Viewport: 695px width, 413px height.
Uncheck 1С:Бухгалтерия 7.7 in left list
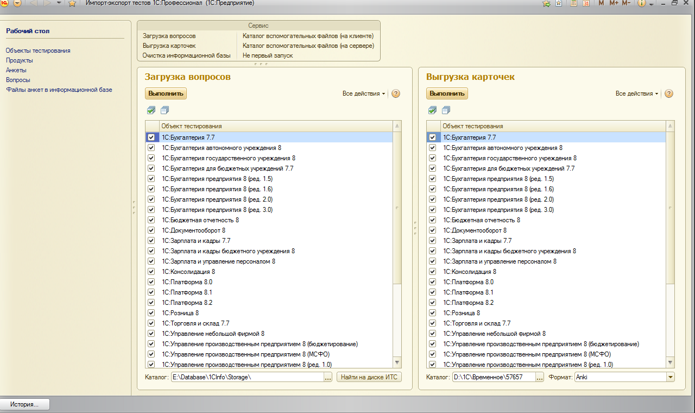tap(151, 137)
